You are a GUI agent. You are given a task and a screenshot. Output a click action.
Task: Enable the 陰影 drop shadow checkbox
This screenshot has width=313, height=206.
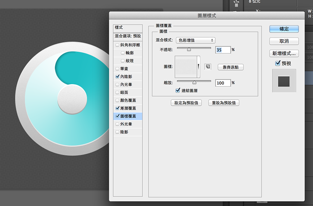117,132
